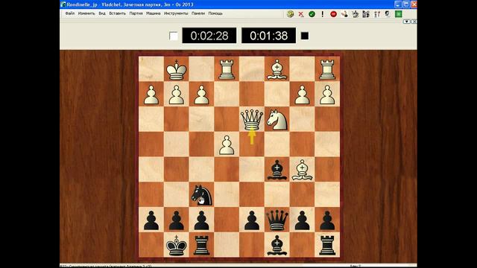Viewport: 477px width, 268px height.
Task: Select the black pawn above the black king
Action: click(x=177, y=220)
